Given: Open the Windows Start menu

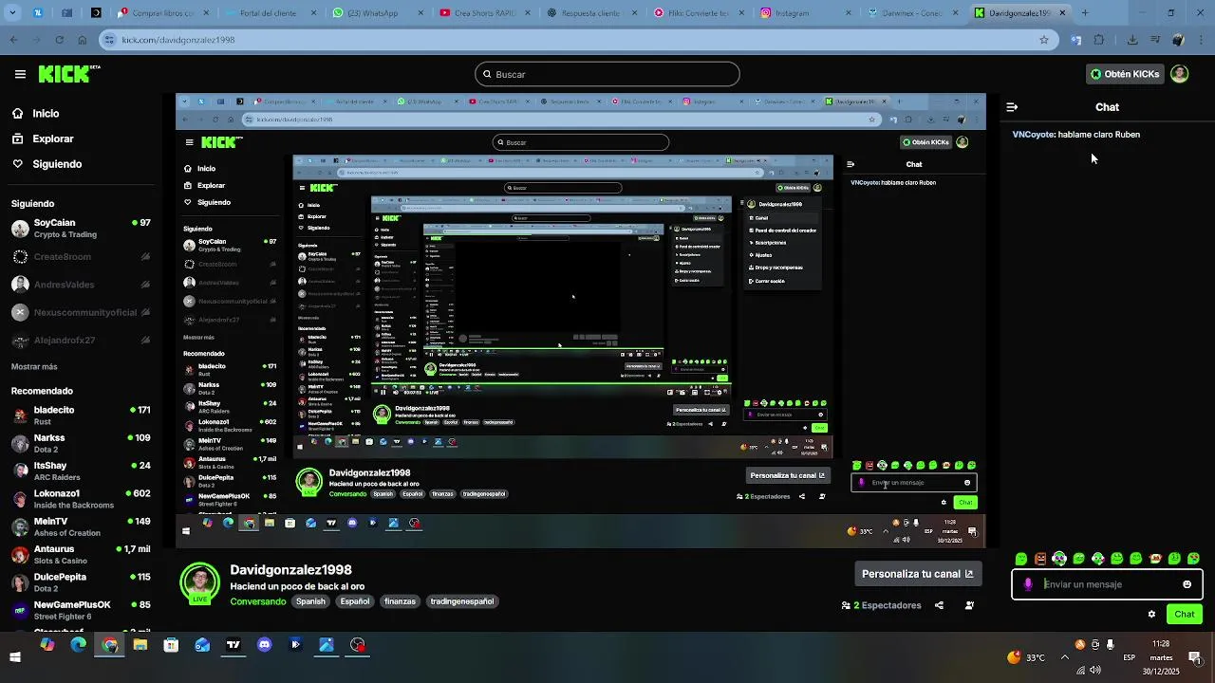Looking at the screenshot, I should point(15,656).
